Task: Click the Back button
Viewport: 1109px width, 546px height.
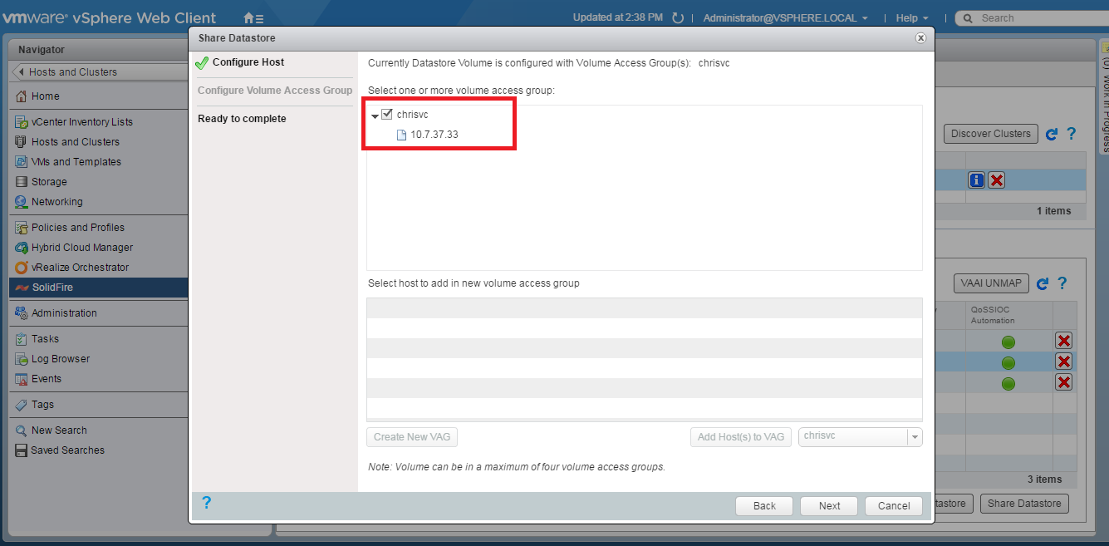Action: point(764,505)
